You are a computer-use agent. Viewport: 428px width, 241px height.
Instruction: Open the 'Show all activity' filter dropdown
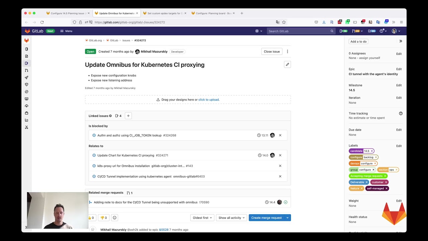[x=231, y=218]
